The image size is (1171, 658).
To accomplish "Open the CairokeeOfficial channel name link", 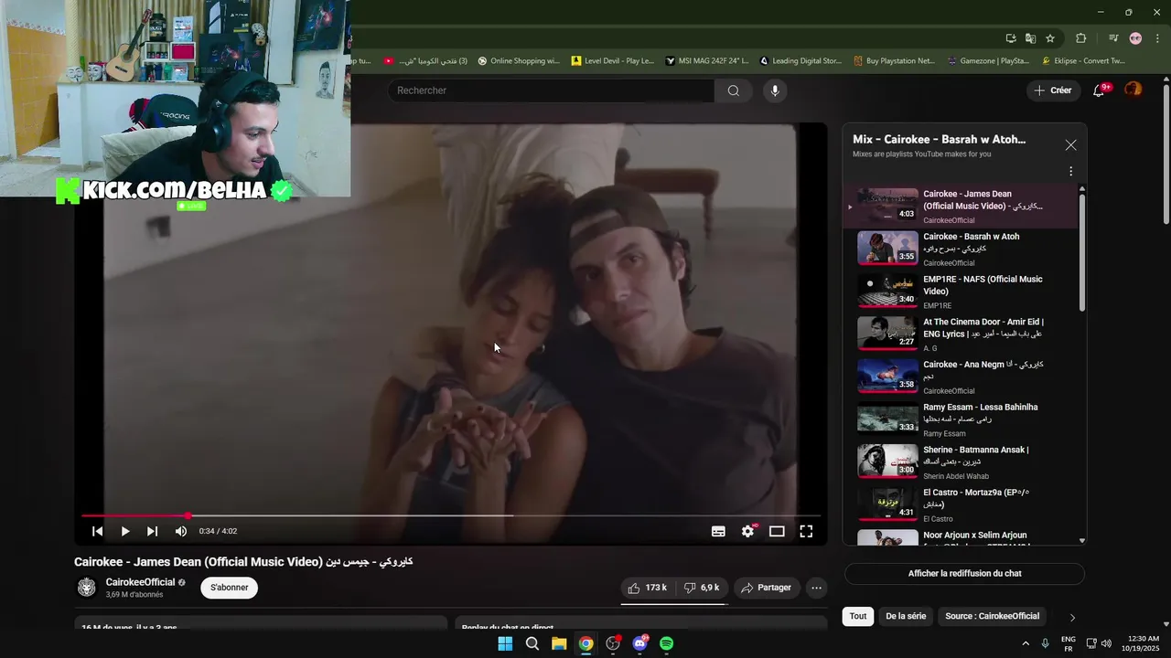I will (x=140, y=582).
